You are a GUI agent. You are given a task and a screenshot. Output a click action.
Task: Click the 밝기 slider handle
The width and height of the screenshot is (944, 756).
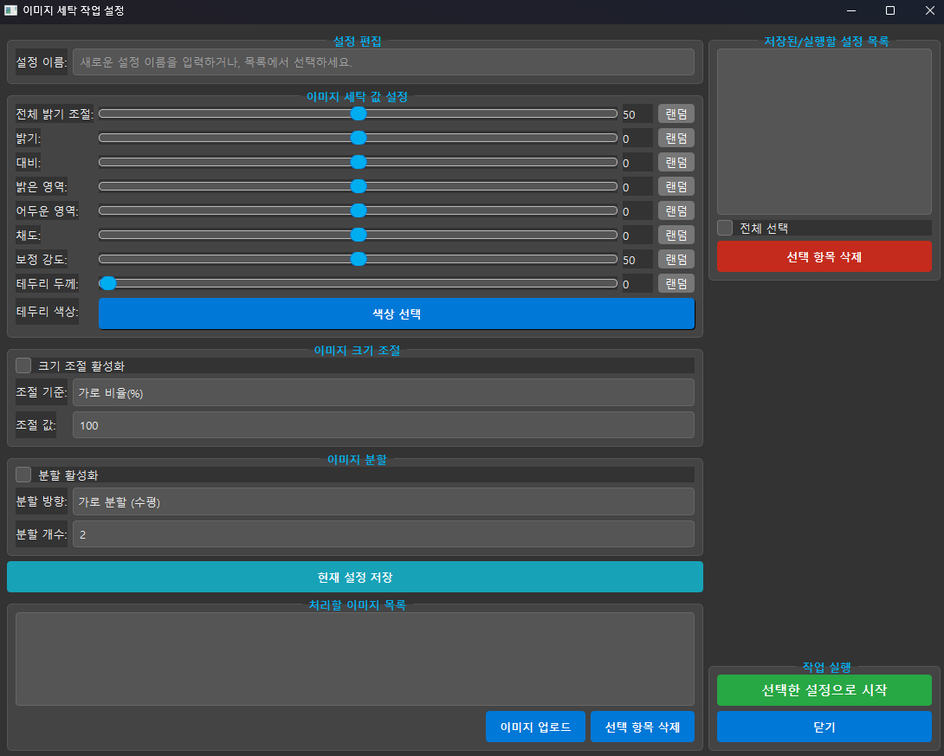[x=358, y=138]
